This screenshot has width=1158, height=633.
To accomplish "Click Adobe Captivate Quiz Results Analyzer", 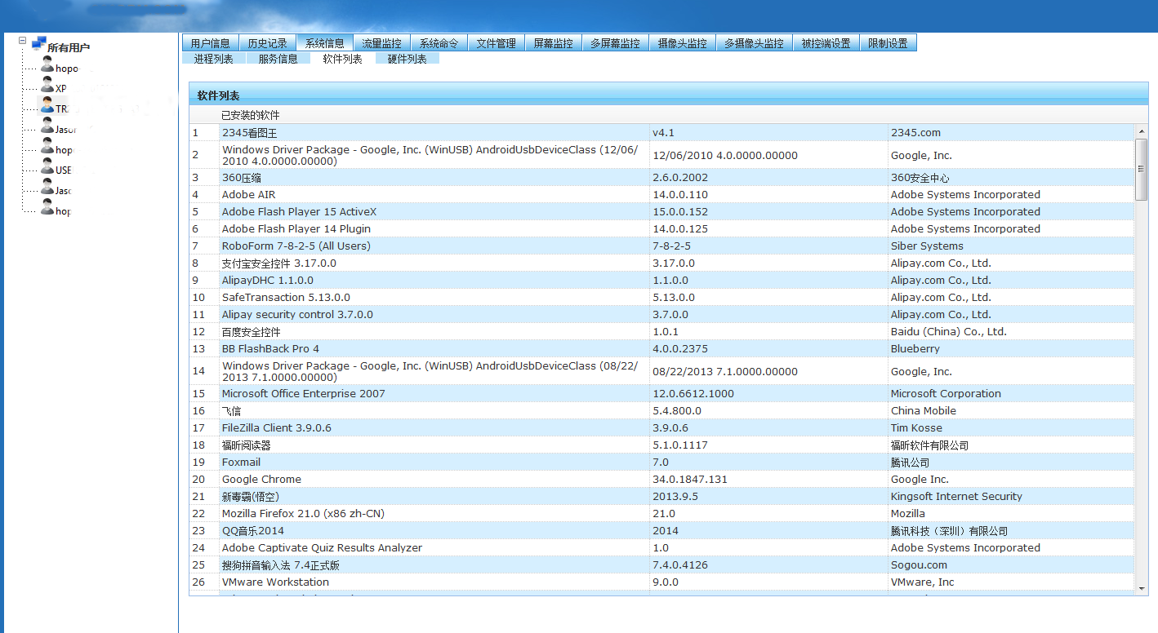I will [x=662, y=547].
